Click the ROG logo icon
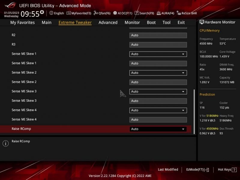 tap(10, 5)
